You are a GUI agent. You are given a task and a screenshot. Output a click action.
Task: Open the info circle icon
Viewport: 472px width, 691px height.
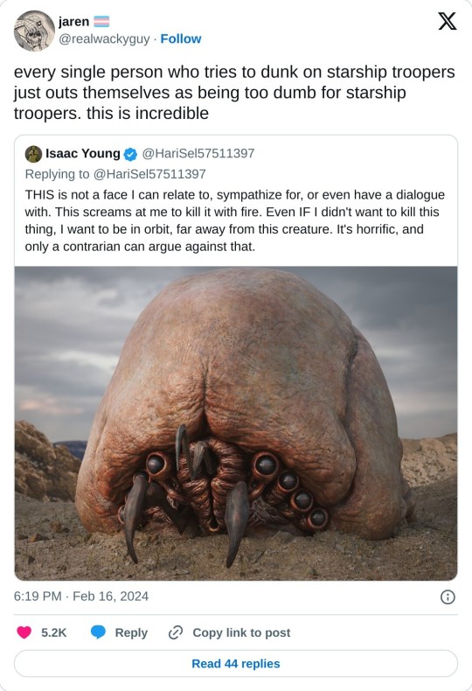(x=448, y=597)
